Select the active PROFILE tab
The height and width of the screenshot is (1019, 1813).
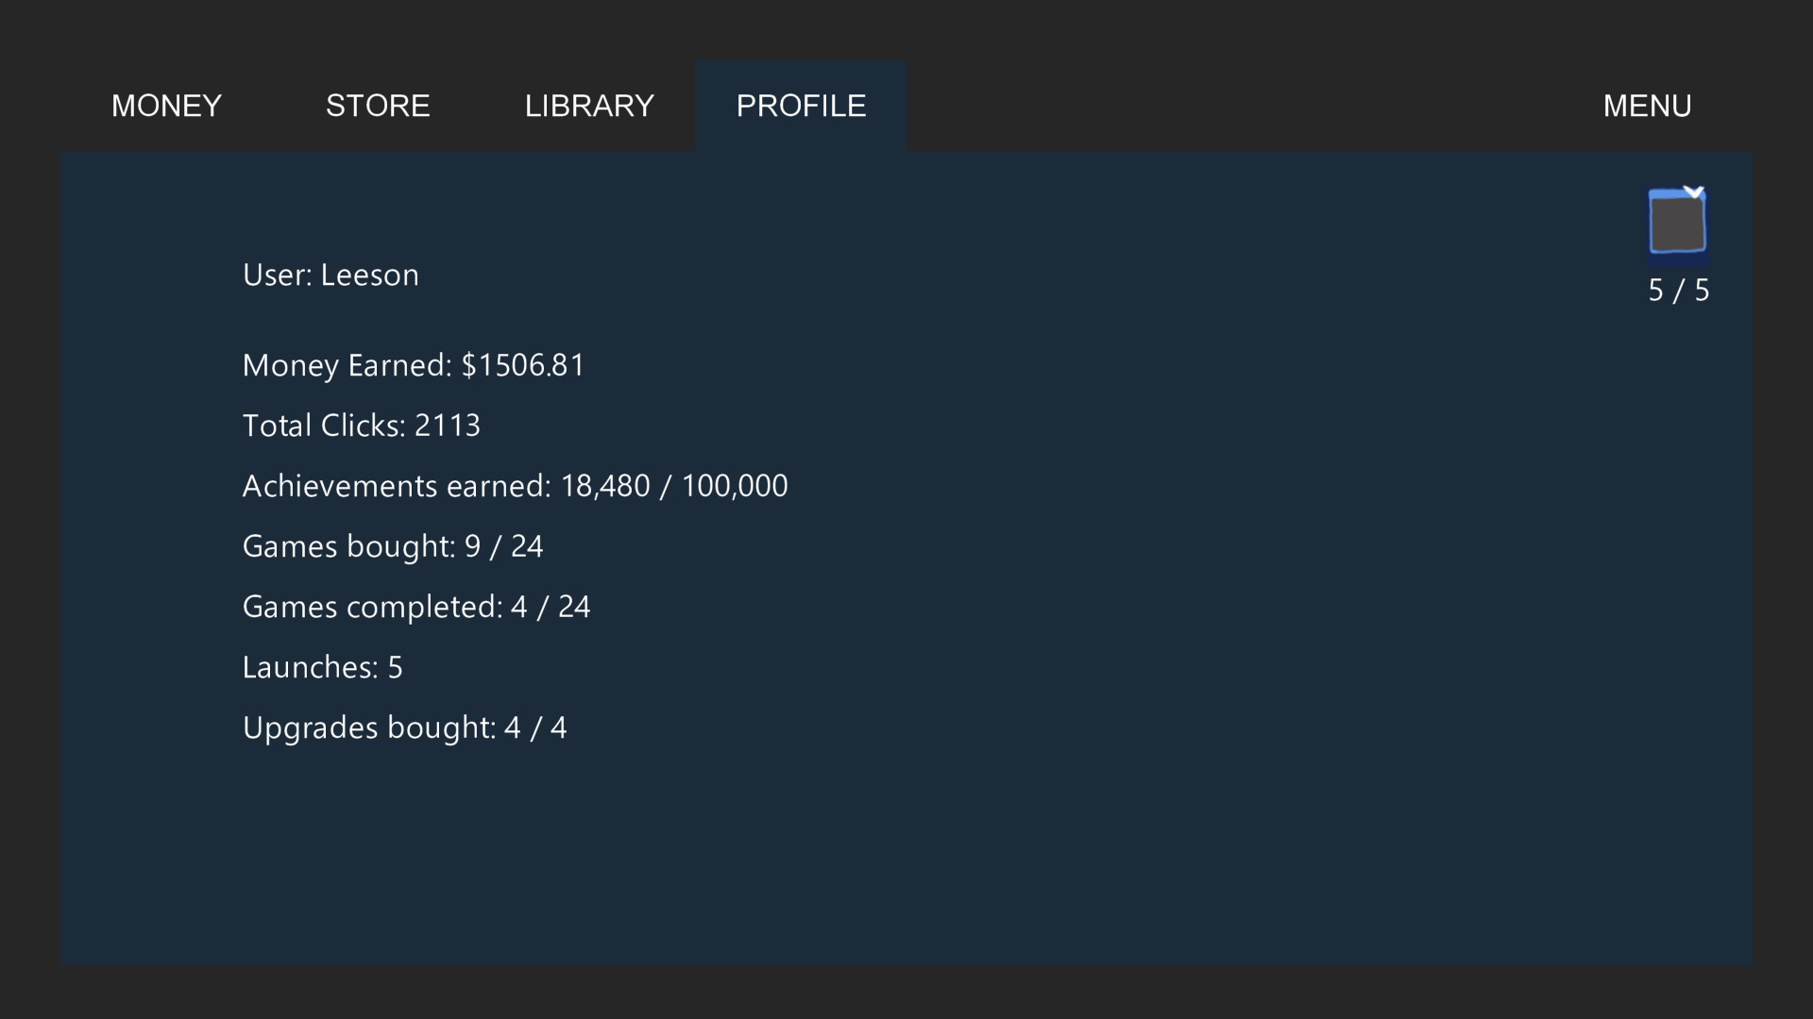tap(801, 106)
